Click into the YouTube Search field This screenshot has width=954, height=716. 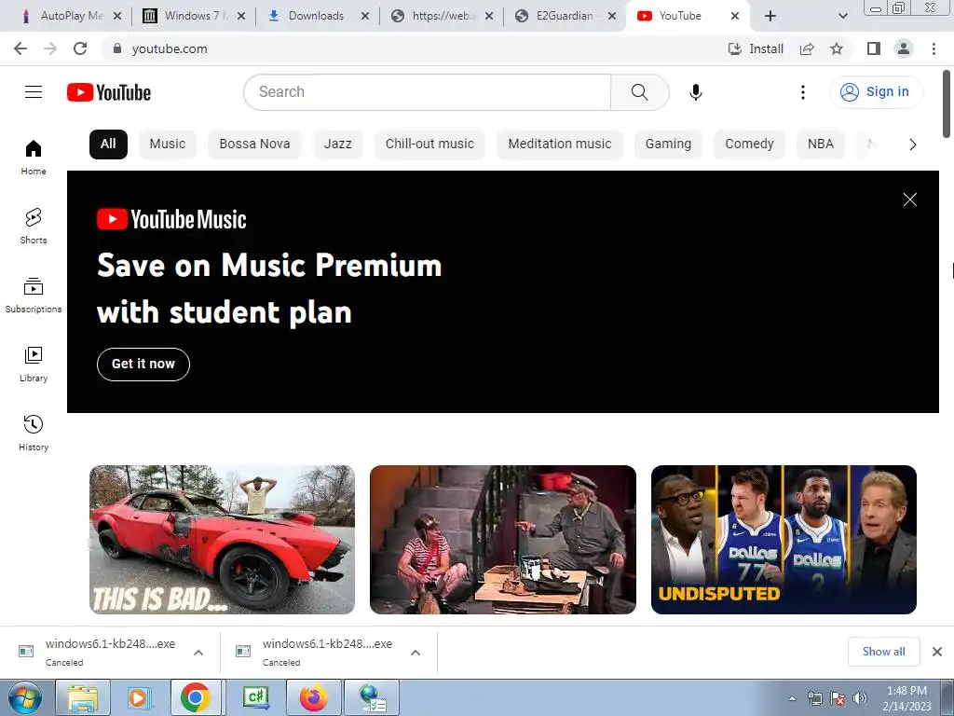click(x=427, y=92)
